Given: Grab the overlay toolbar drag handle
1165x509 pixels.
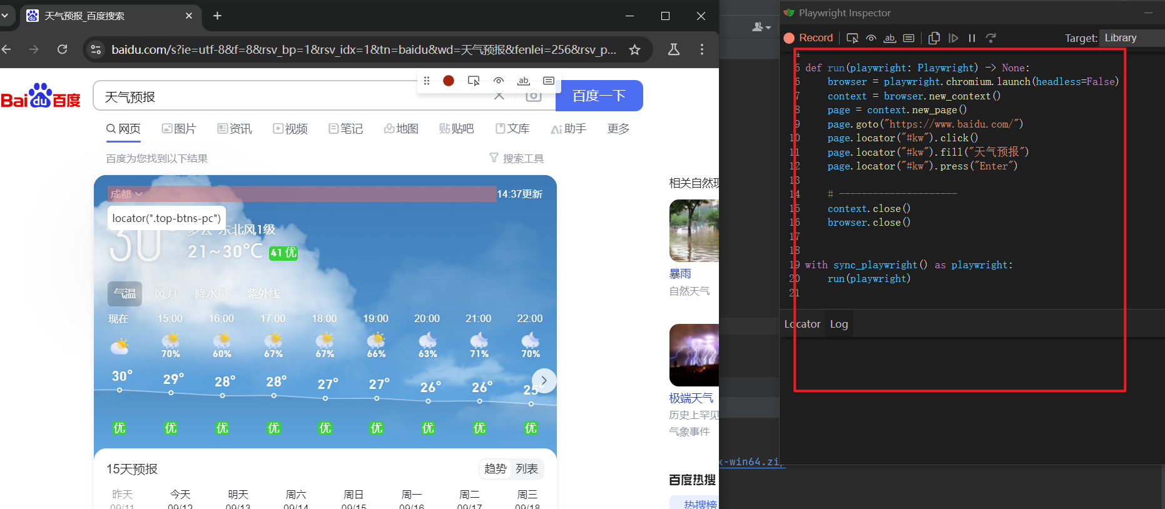Looking at the screenshot, I should pos(427,81).
